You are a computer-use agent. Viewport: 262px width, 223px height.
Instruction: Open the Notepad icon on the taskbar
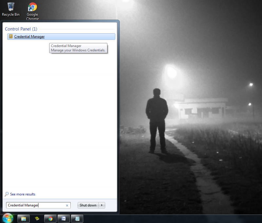coord(77,219)
